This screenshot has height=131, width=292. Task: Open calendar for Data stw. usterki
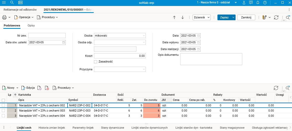coord(63,42)
